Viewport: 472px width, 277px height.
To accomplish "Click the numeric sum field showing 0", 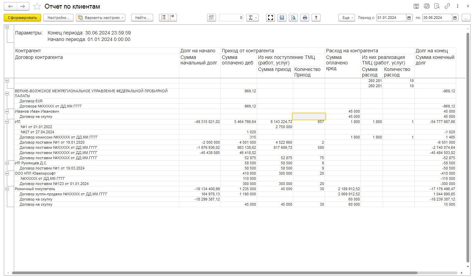I will click(231, 18).
